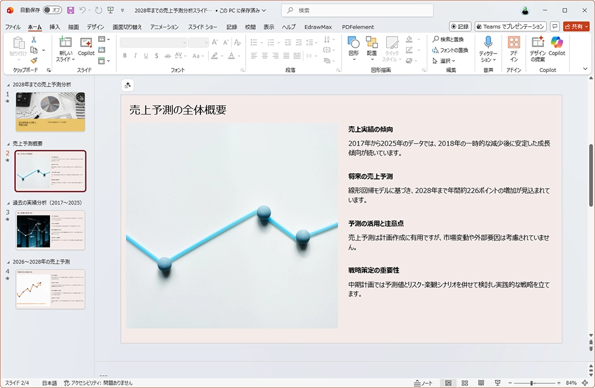
Task: Click the Designer suggestions icon
Action: (x=537, y=46)
